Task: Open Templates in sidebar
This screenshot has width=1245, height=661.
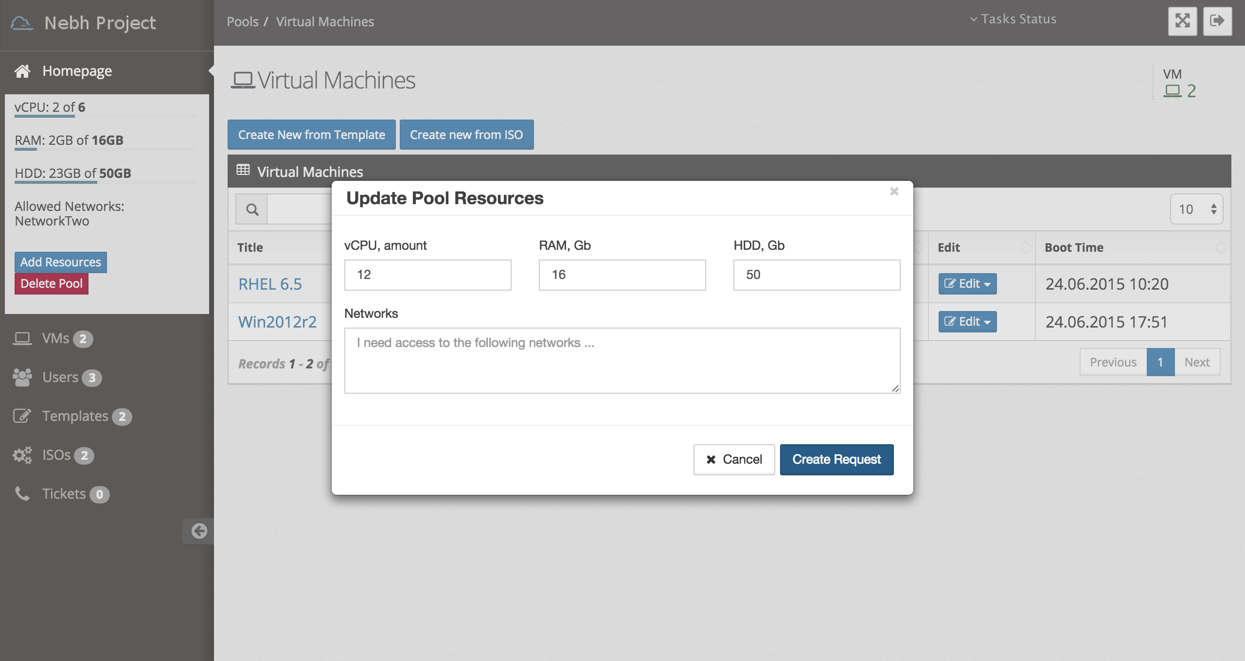Action: pyautogui.click(x=75, y=416)
